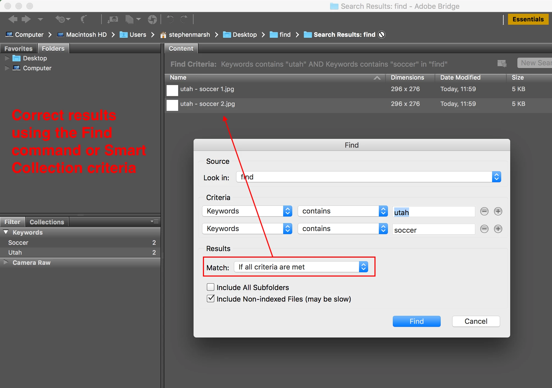
Task: Click Rotate 90° clockwise icon
Action: click(x=184, y=19)
